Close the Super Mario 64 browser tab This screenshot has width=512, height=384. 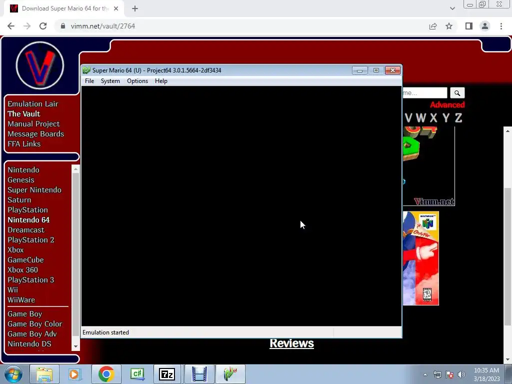coord(116,8)
